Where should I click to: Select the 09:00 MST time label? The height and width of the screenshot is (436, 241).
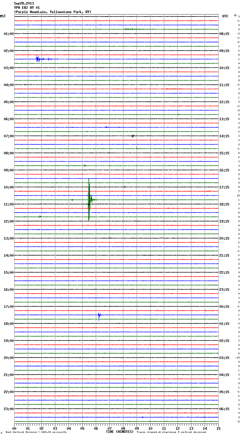pyautogui.click(x=9, y=170)
